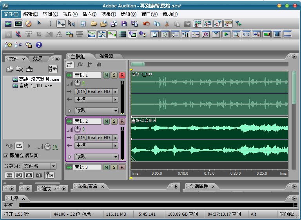Viewport: 301px width, 220px height.
Task: Open 音轨 1 input Realtek HD dropdown
Action: click(96, 91)
